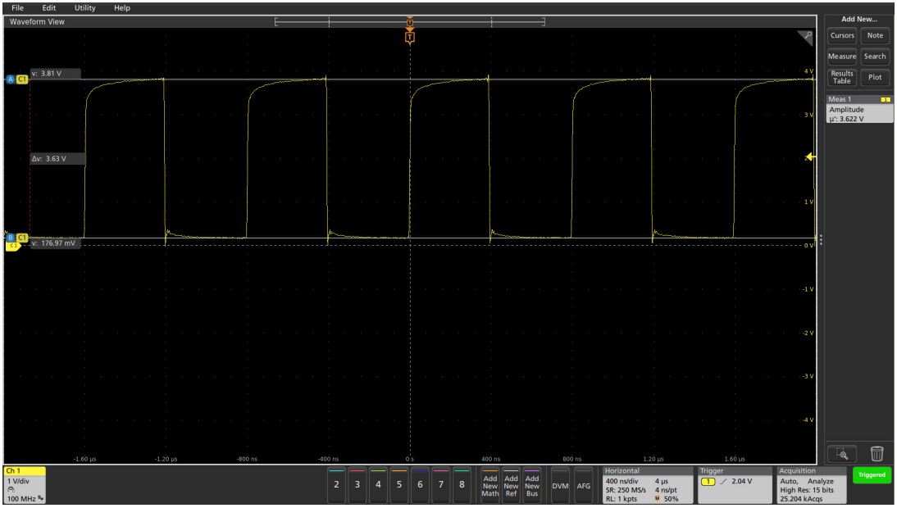The height and width of the screenshot is (508, 897).
Task: Click the Cursors button
Action: (842, 35)
